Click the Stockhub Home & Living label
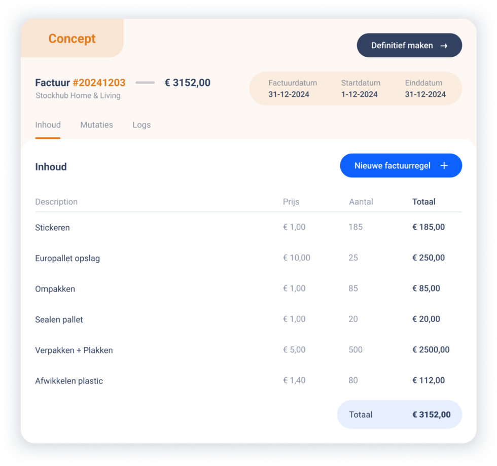Image resolution: width=497 pixels, height=466 pixels. pos(78,95)
